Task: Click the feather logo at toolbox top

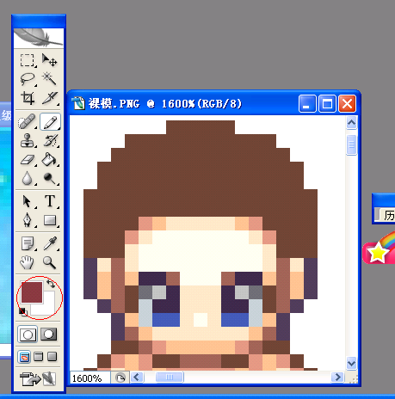Action: 39,38
